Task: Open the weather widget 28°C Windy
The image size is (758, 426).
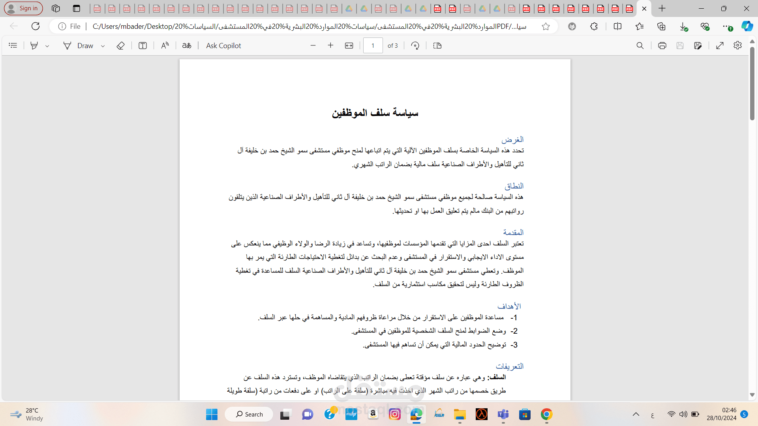Action: [27, 414]
